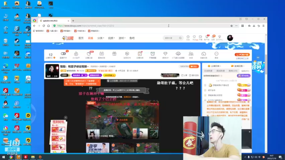Click the purple 超级粉丝团 button

[x=95, y=75]
